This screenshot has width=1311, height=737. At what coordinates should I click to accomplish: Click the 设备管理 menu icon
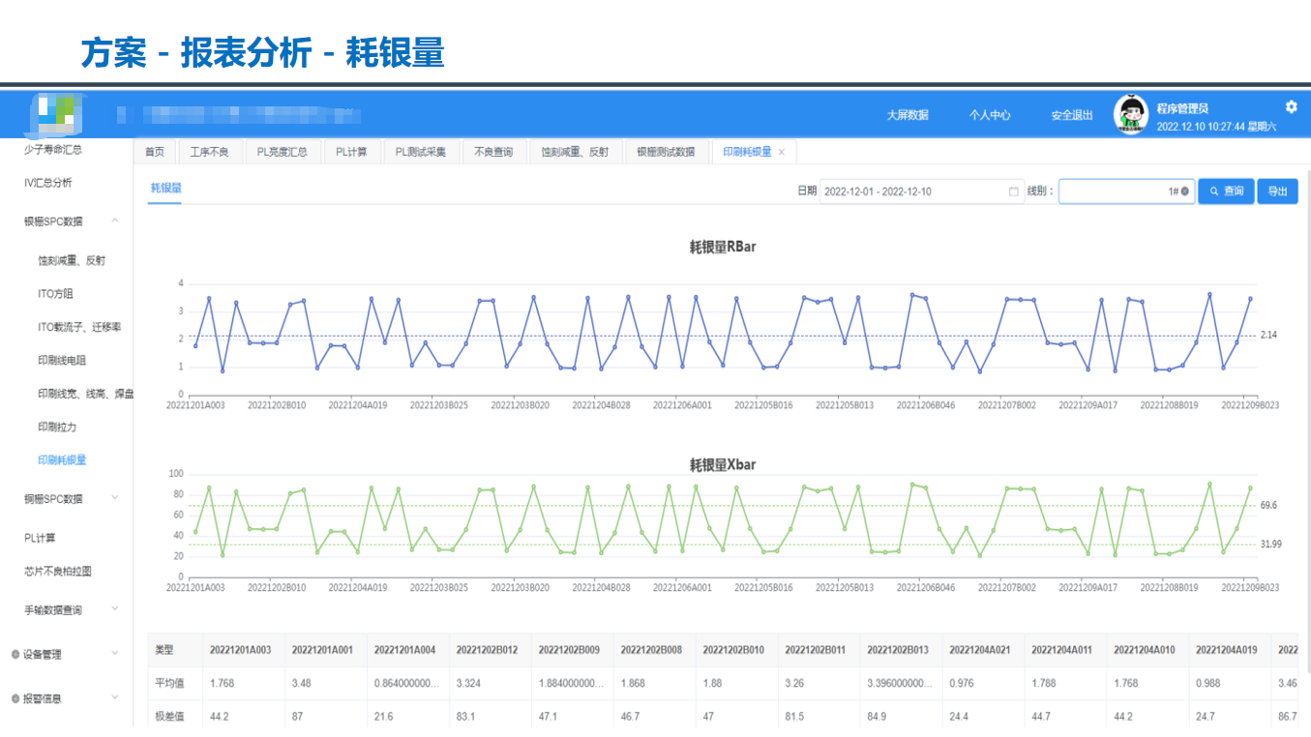click(15, 655)
